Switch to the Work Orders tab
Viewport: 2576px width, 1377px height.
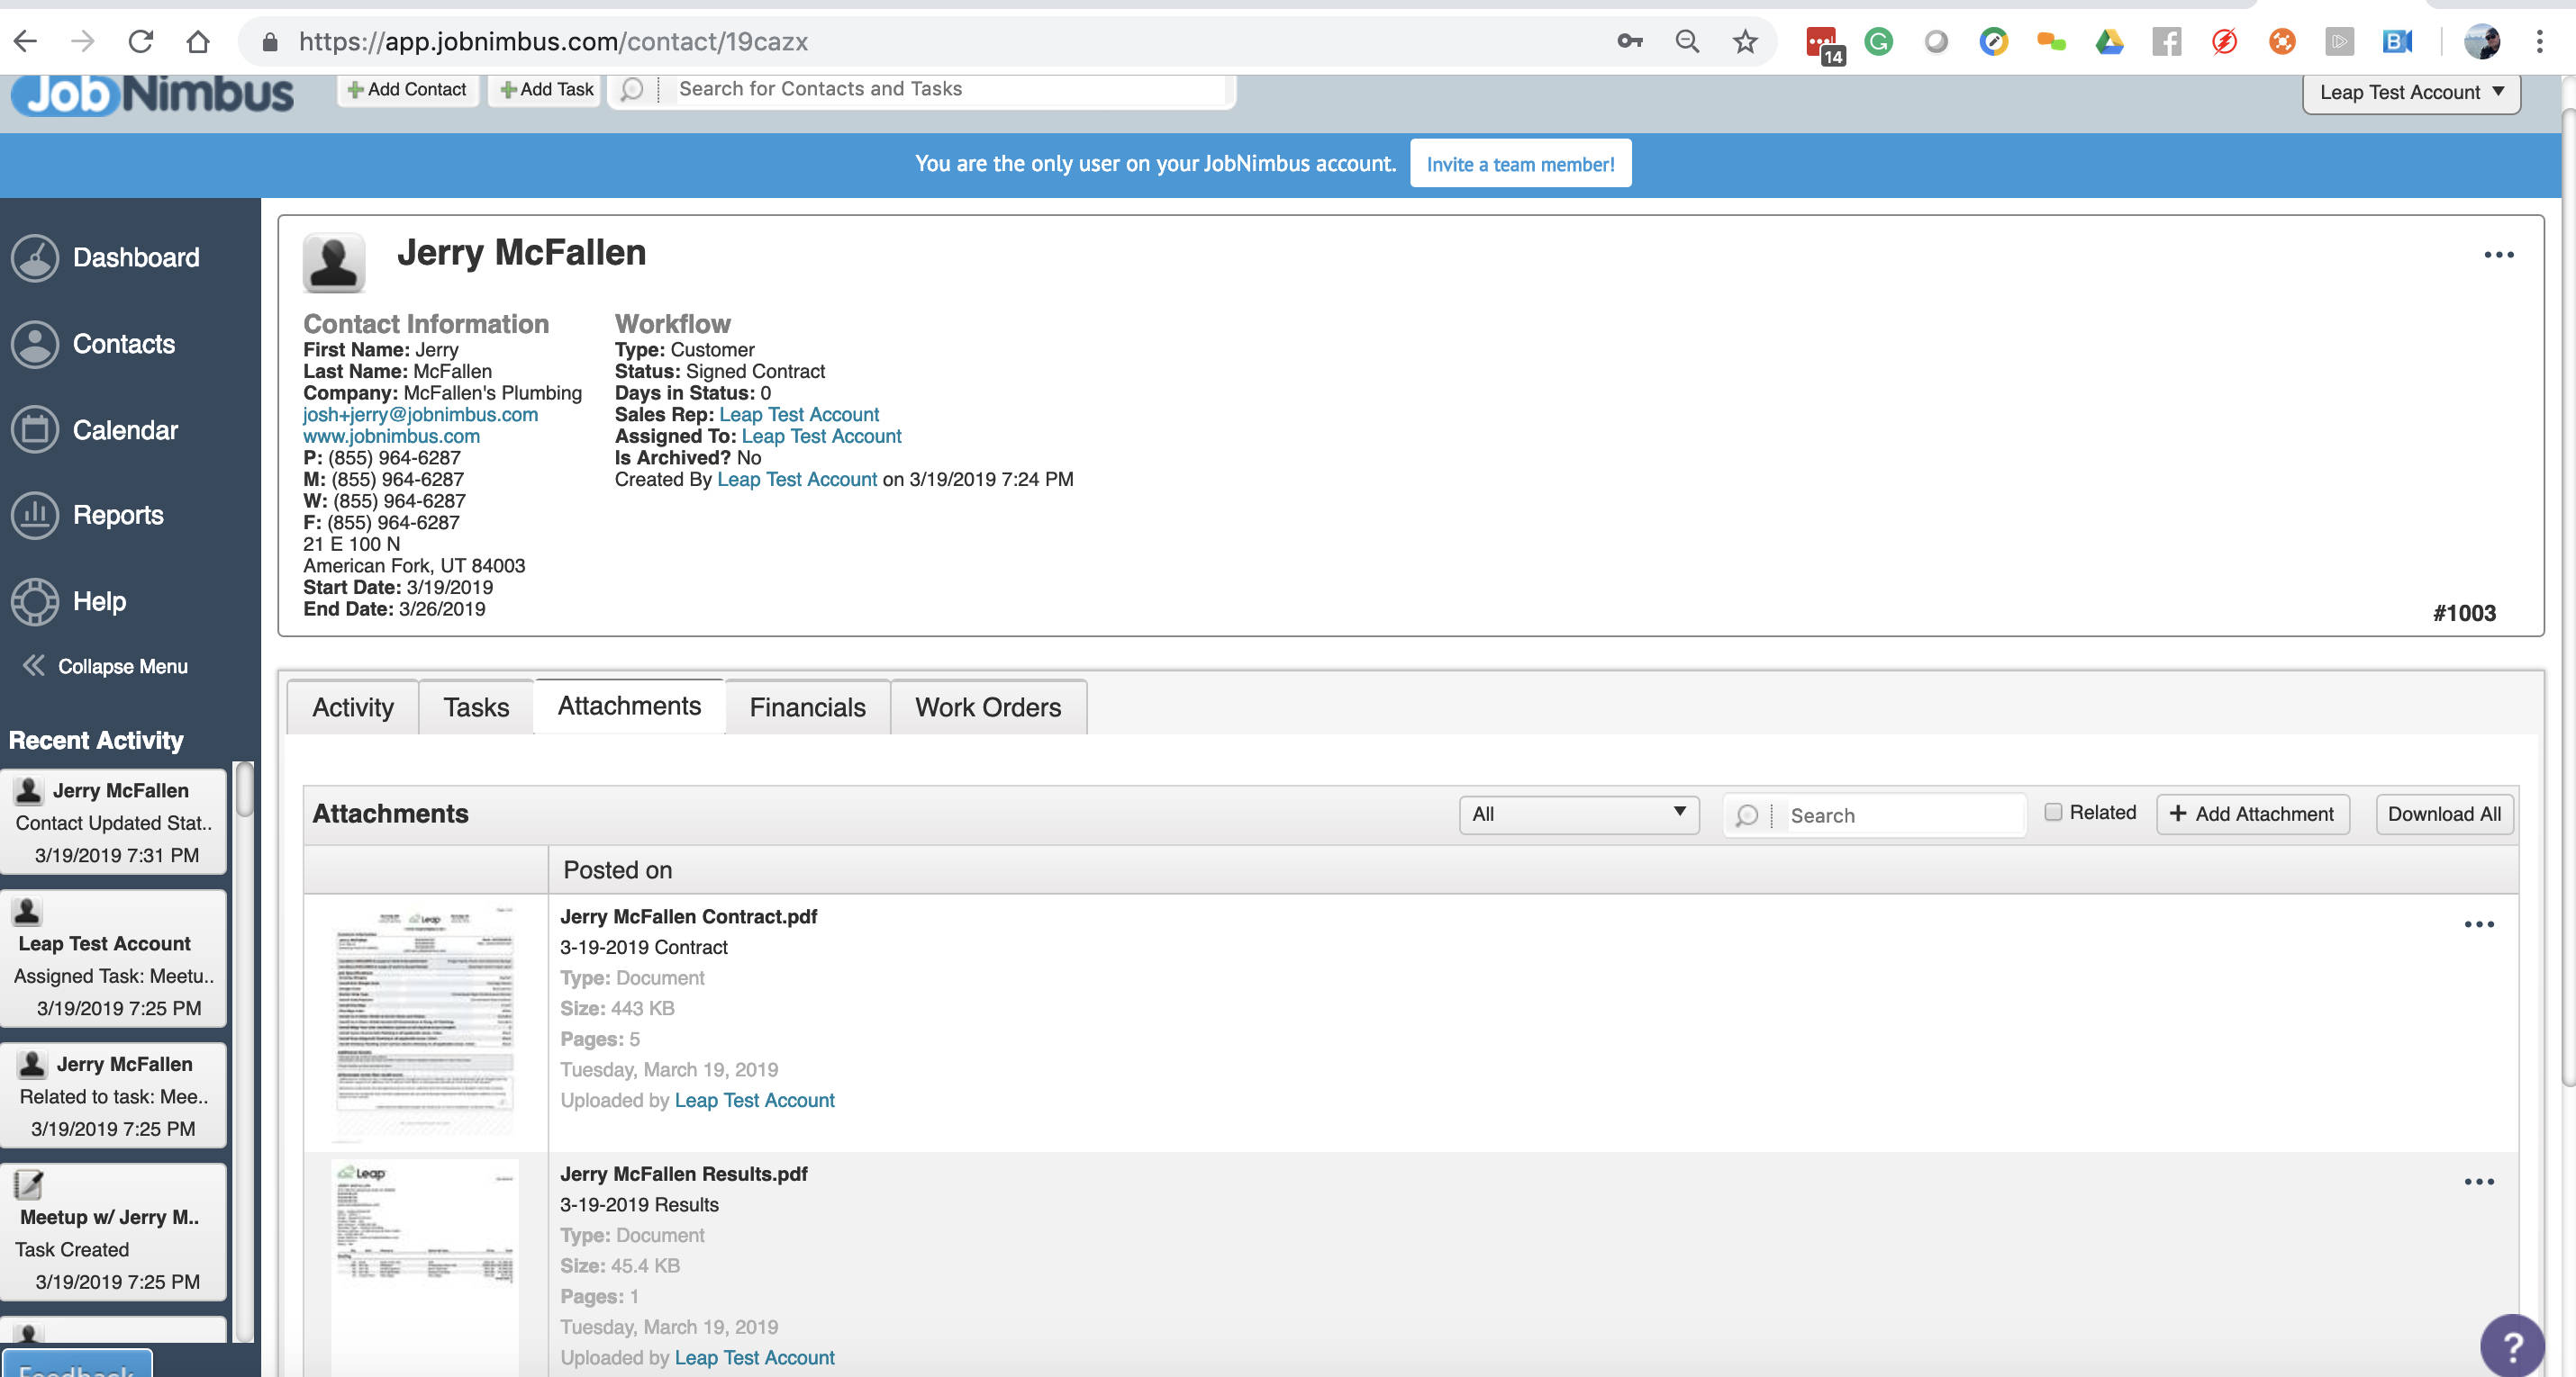pos(987,707)
